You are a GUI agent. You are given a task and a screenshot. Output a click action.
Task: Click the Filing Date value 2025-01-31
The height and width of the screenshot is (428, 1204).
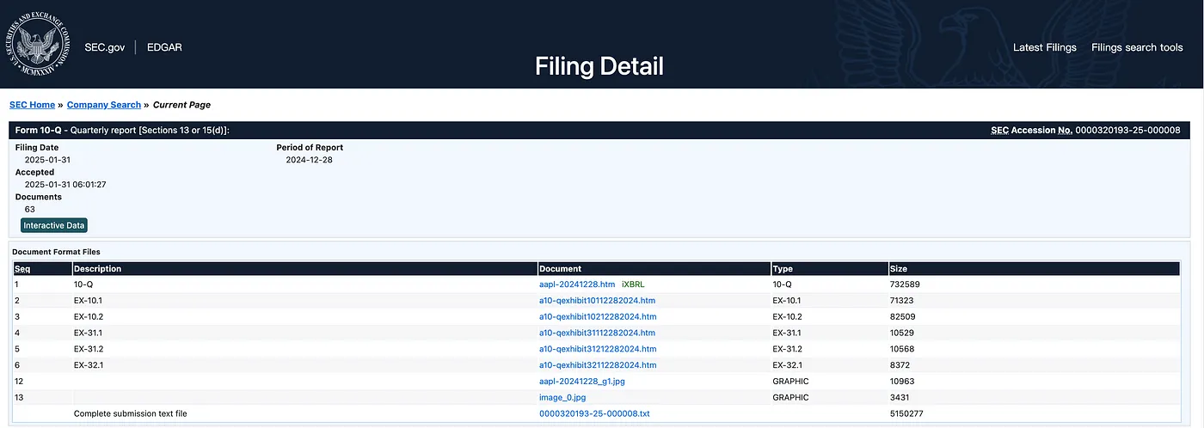[x=47, y=160]
